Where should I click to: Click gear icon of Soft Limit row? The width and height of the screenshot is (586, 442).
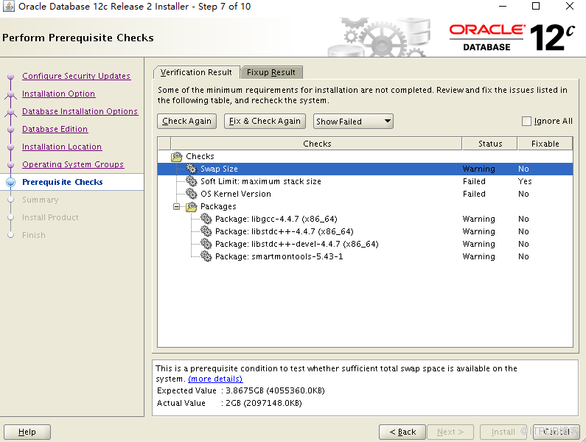coord(192,181)
